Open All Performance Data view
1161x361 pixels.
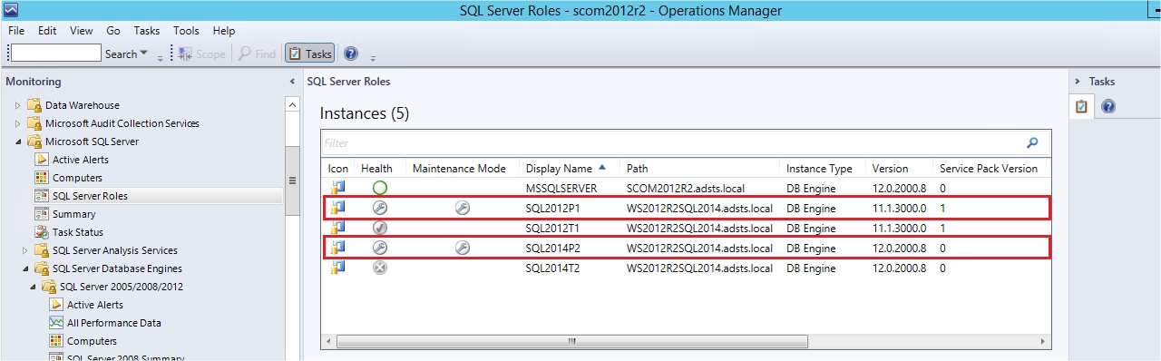113,323
